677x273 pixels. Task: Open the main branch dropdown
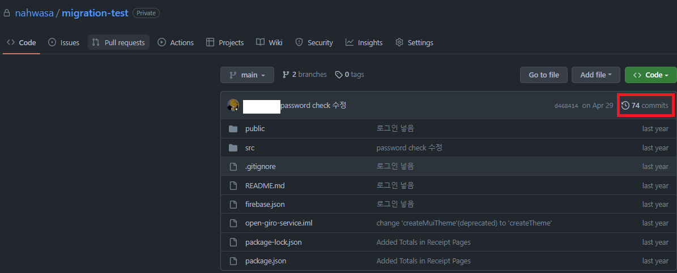click(247, 75)
